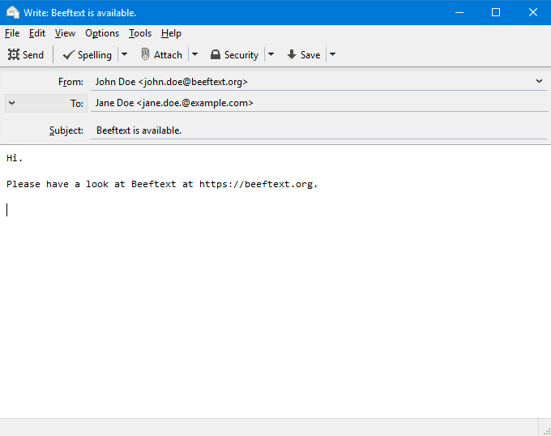The height and width of the screenshot is (436, 551).
Task: Click the Send icon in toolbar
Action: 14,55
